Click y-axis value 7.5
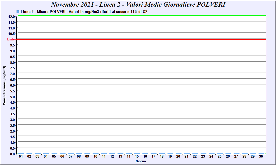 (x=12, y=68)
